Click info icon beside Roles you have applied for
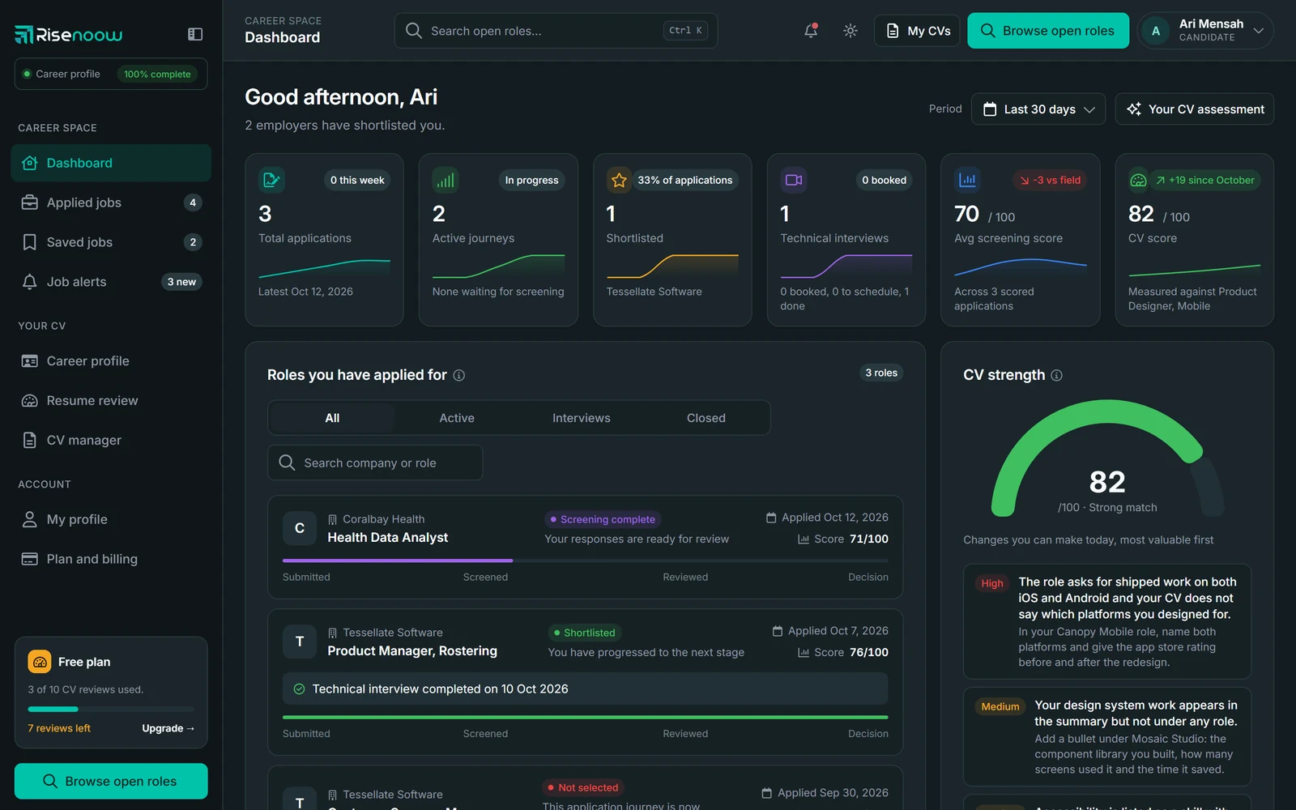Viewport: 1296px width, 810px height. click(459, 375)
